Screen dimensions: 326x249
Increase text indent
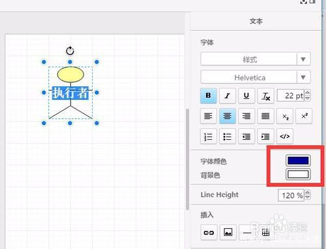click(x=265, y=137)
